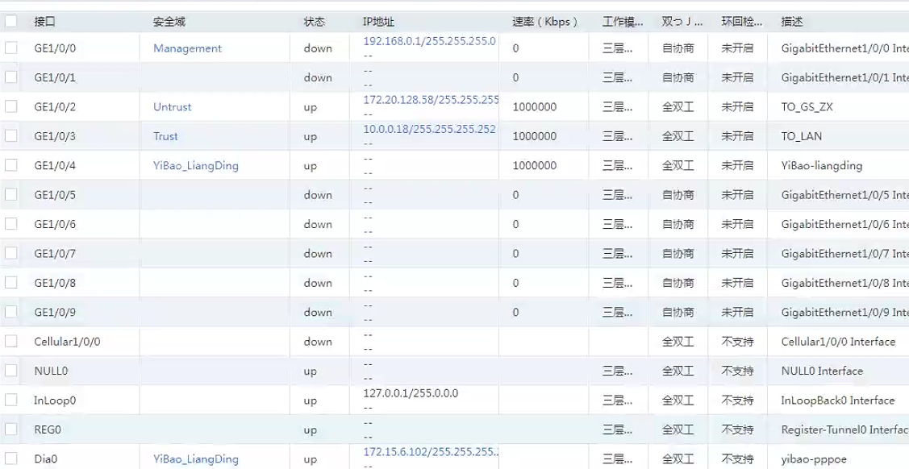Check the GE1/0/5 row checkbox
The image size is (909, 469).
(11, 194)
